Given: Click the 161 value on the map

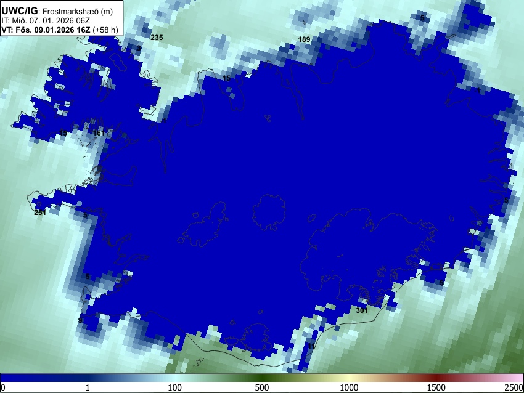Looking at the screenshot, I should click(x=99, y=133).
